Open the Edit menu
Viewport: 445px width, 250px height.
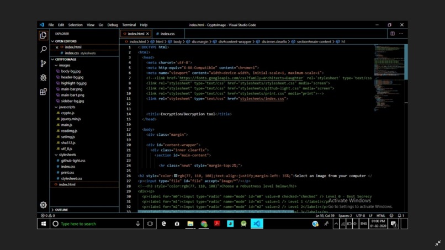[61, 25]
